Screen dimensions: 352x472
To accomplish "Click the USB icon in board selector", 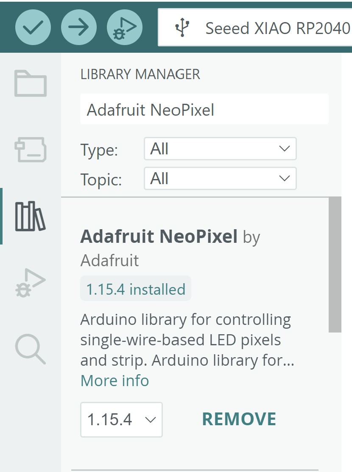I will (x=182, y=28).
